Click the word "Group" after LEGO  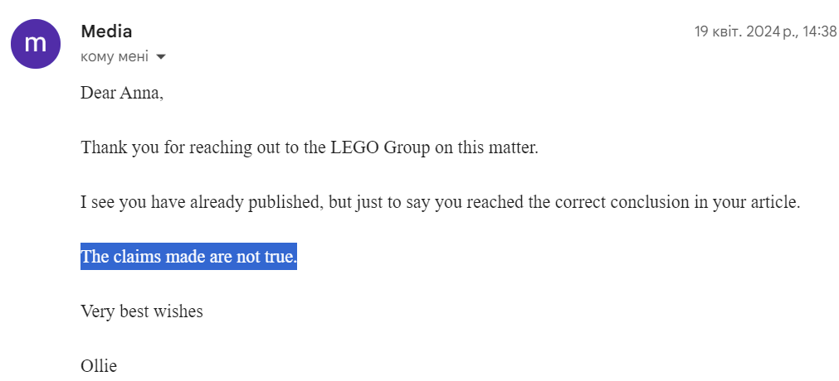(407, 148)
